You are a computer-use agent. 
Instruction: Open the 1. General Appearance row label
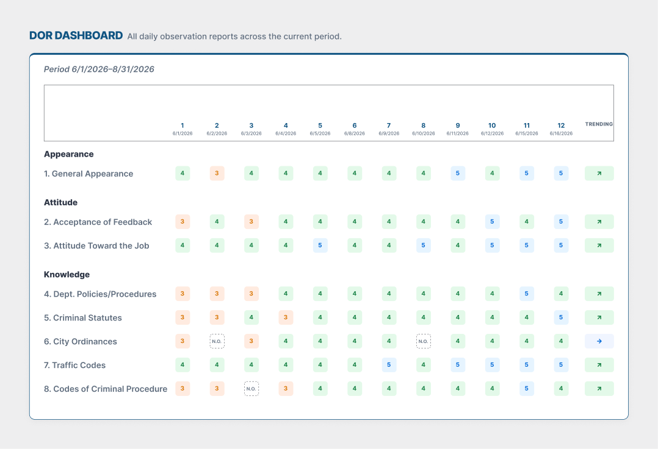tap(89, 174)
